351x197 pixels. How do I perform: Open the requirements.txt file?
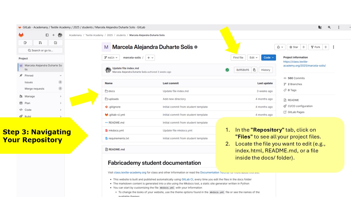119,138
